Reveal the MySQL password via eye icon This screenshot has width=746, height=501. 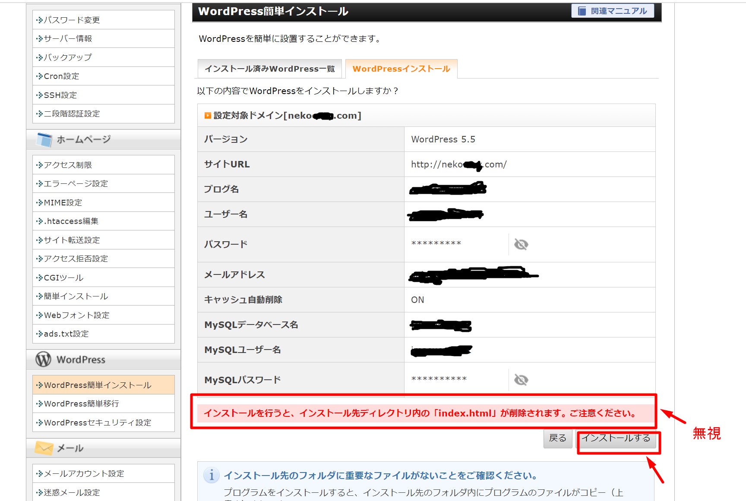click(521, 380)
